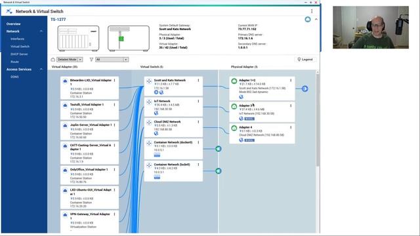The image size is (420, 236).
Task: Click the blue badge in the Adapter 4 card
Action: (x=249, y=140)
